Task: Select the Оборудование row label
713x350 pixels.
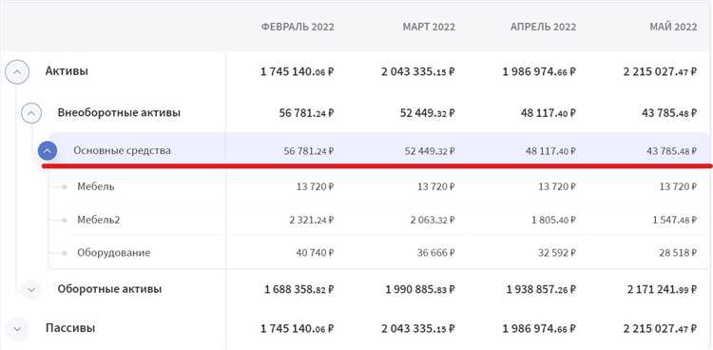Action: pos(114,253)
